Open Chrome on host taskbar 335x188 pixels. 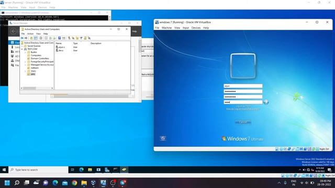[x=74, y=183]
